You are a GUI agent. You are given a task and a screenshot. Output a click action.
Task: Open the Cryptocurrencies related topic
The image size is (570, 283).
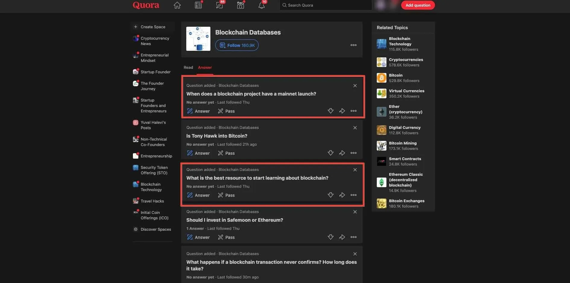pyautogui.click(x=406, y=59)
